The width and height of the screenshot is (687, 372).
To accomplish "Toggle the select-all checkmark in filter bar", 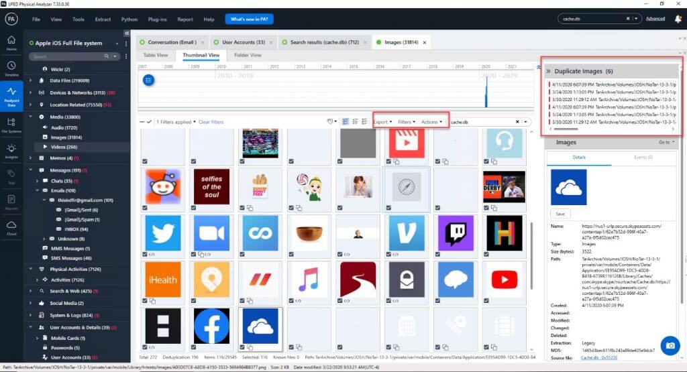I will 149,122.
